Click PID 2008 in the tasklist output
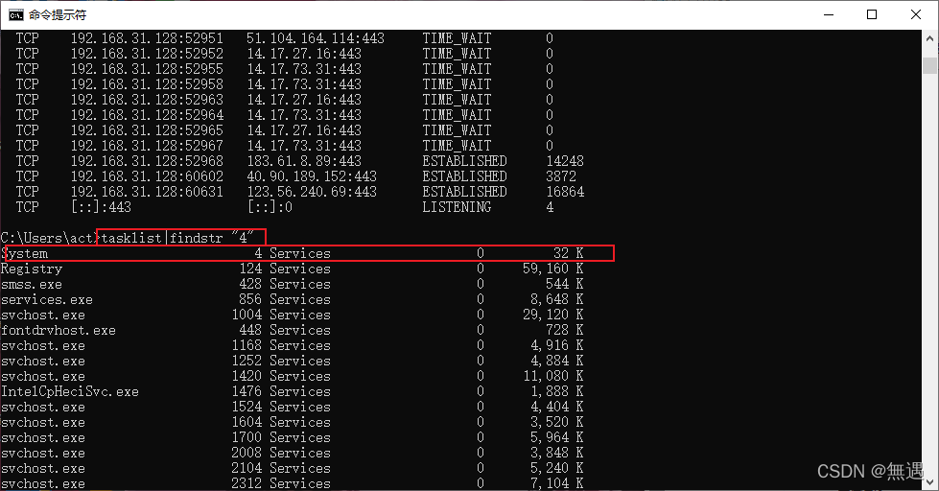 tap(246, 454)
